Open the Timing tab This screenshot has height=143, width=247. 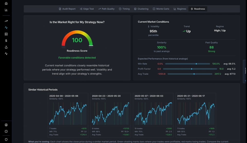[124, 9]
